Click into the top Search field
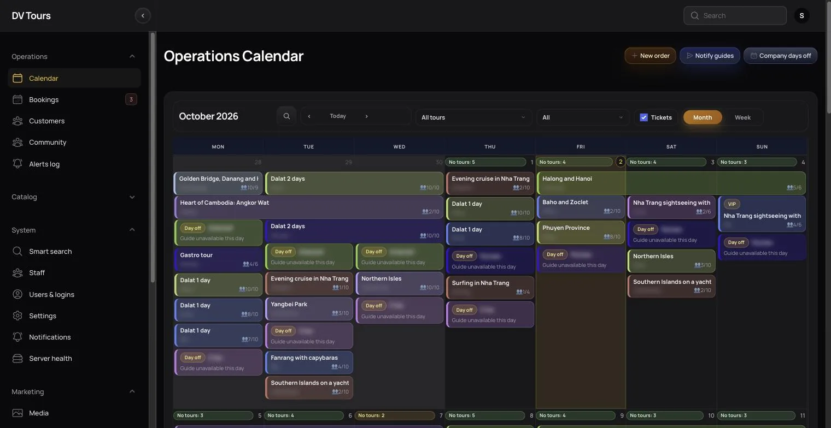The image size is (831, 428). 735,15
